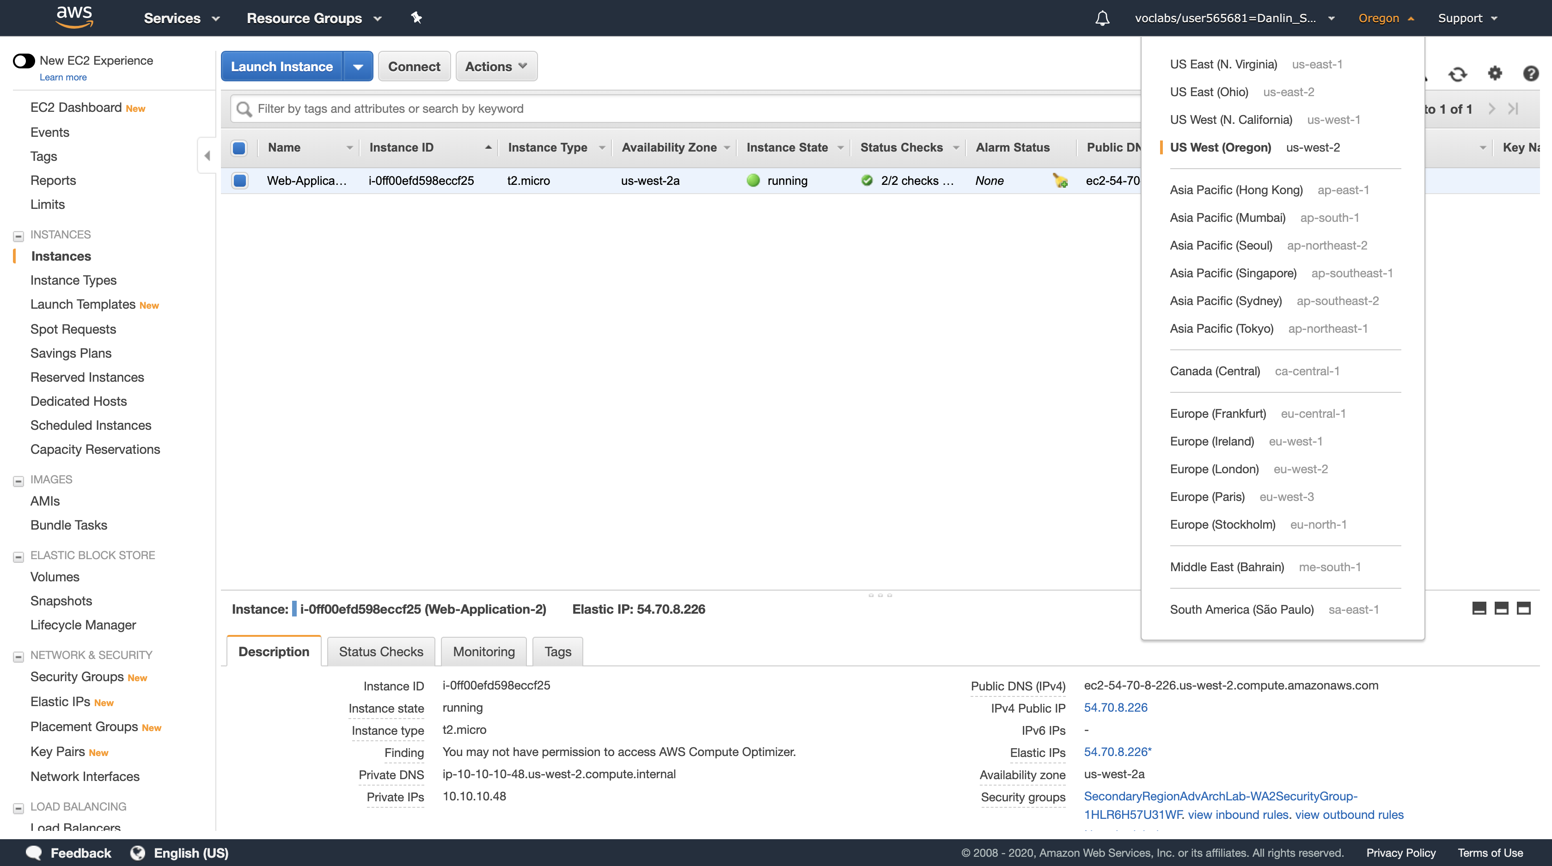Click the help question mark icon
The height and width of the screenshot is (866, 1552).
1530,73
